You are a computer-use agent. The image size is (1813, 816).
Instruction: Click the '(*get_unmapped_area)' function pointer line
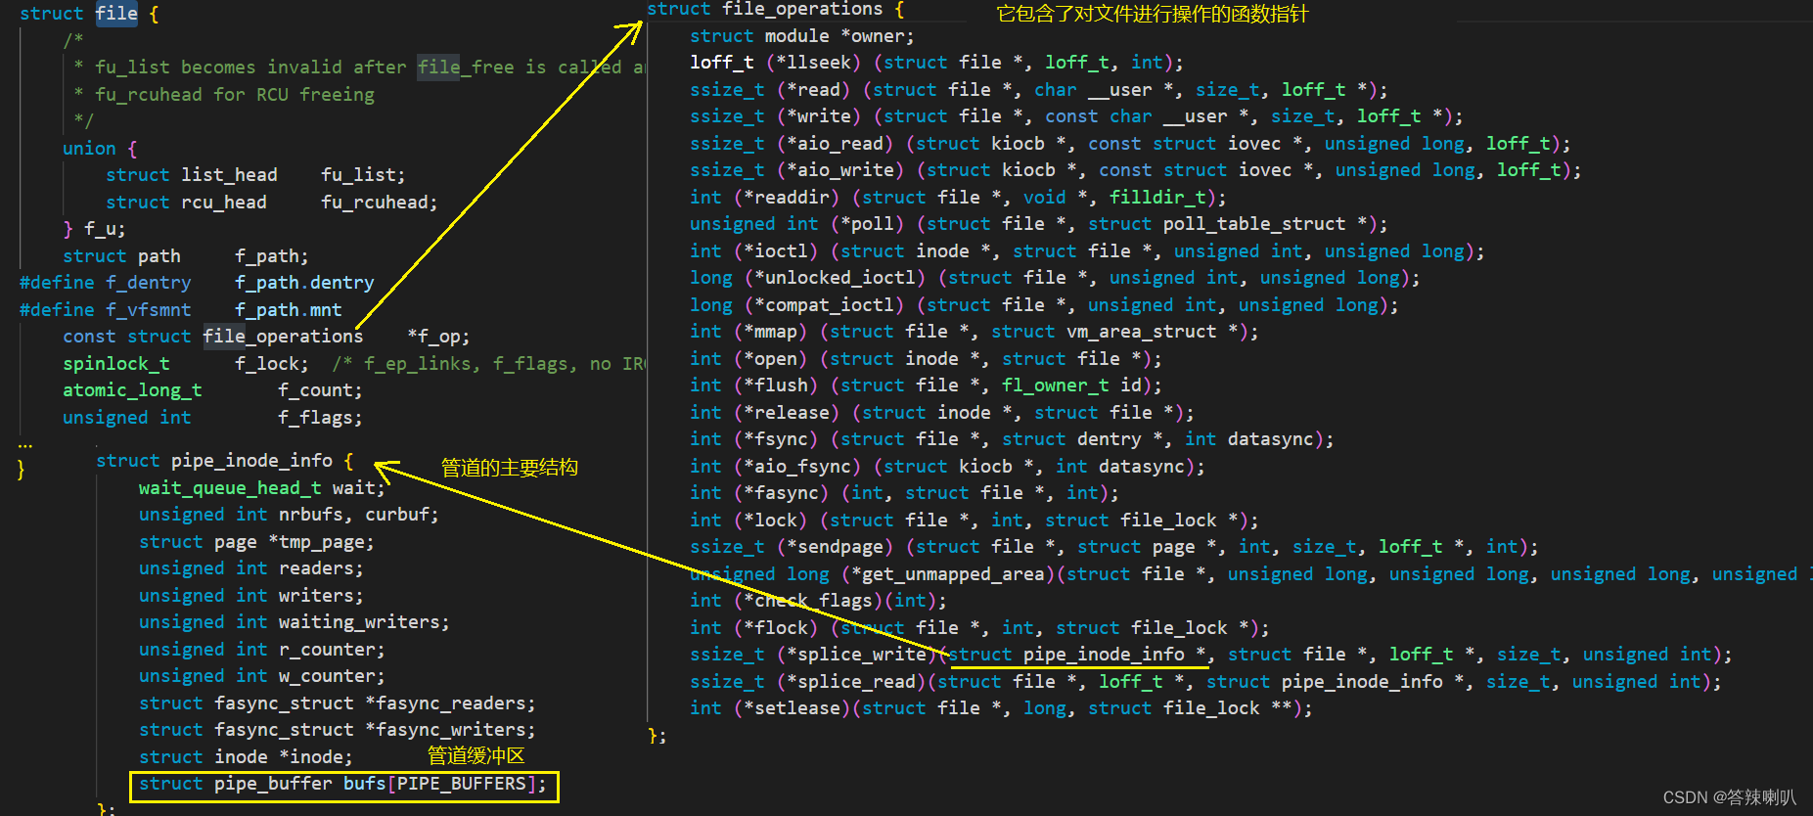[x=1249, y=574]
